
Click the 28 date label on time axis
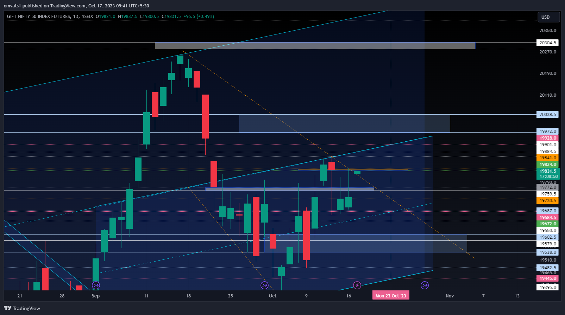(62, 296)
